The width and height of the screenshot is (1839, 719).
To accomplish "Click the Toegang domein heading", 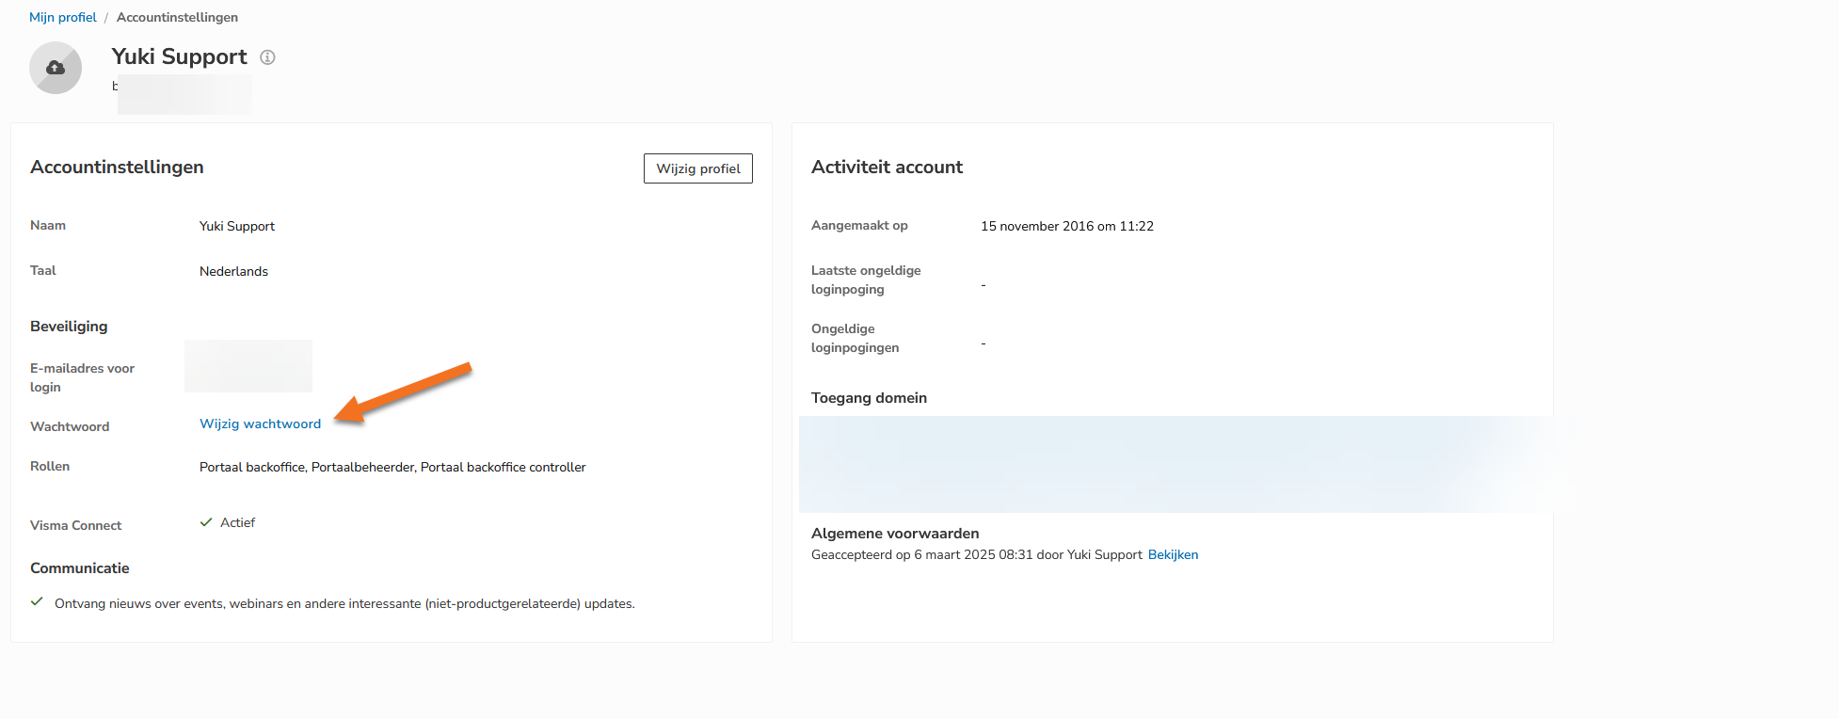I will (x=869, y=398).
